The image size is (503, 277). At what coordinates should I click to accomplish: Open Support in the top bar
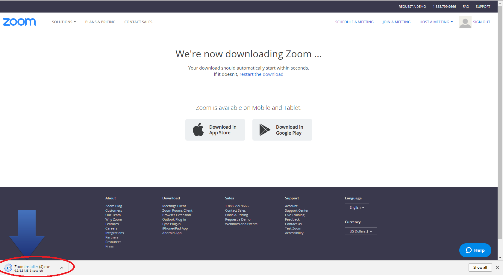pos(483,7)
